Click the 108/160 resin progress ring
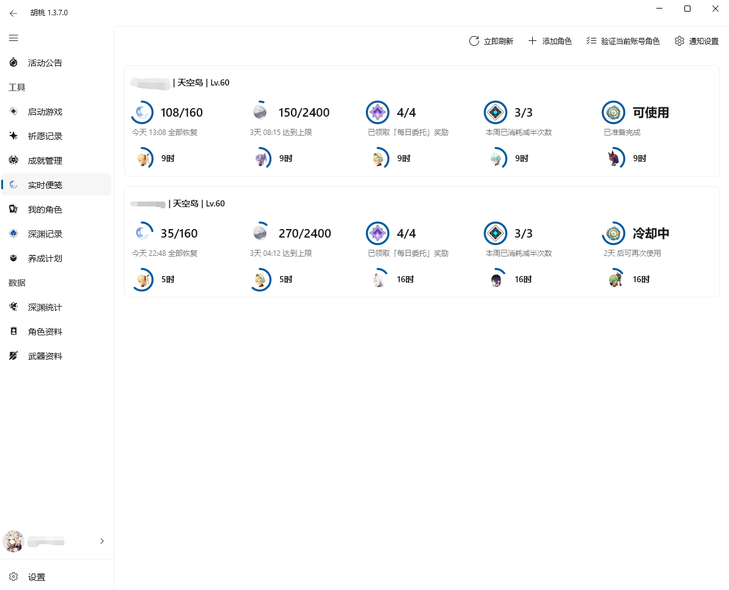The width and height of the screenshot is (729, 590). point(142,112)
